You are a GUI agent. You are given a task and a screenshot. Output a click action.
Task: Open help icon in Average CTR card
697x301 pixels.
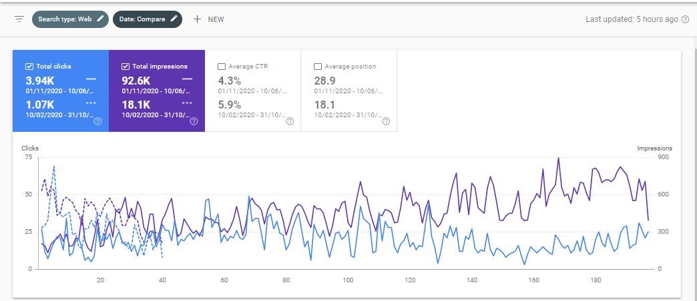(x=290, y=121)
